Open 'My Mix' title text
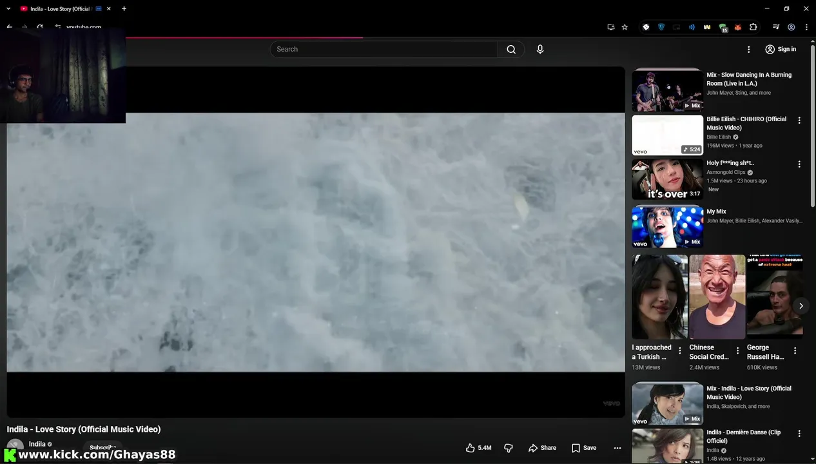The height and width of the screenshot is (464, 816). tap(716, 211)
